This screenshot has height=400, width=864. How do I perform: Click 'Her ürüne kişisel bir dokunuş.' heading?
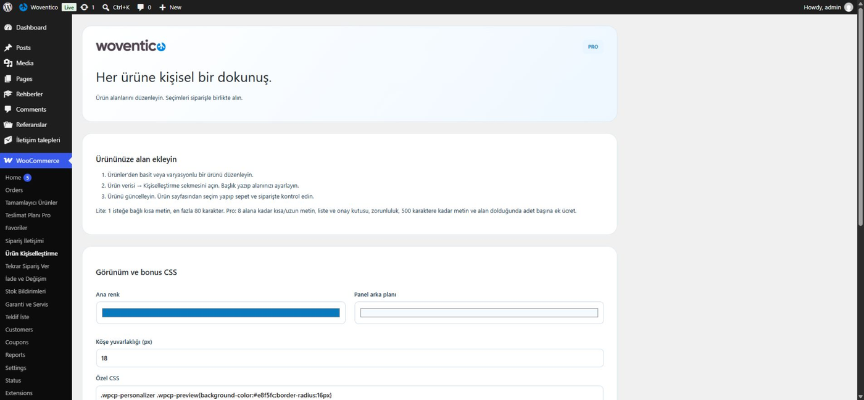[184, 77]
